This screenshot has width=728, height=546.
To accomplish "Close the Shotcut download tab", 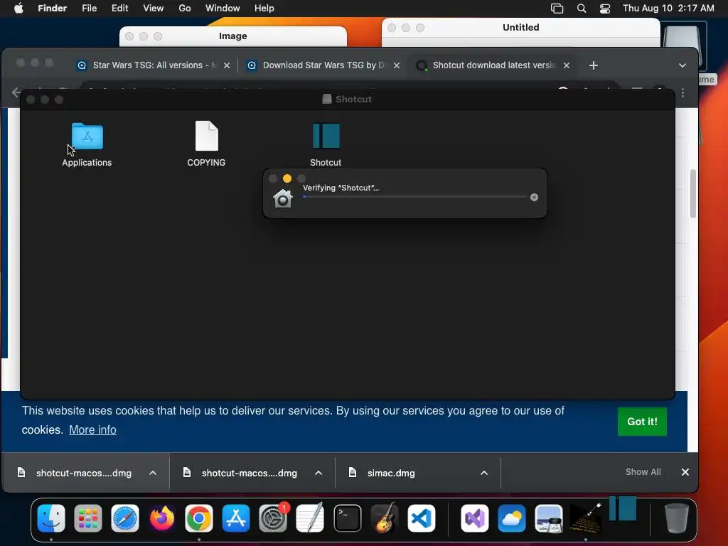I will (567, 65).
